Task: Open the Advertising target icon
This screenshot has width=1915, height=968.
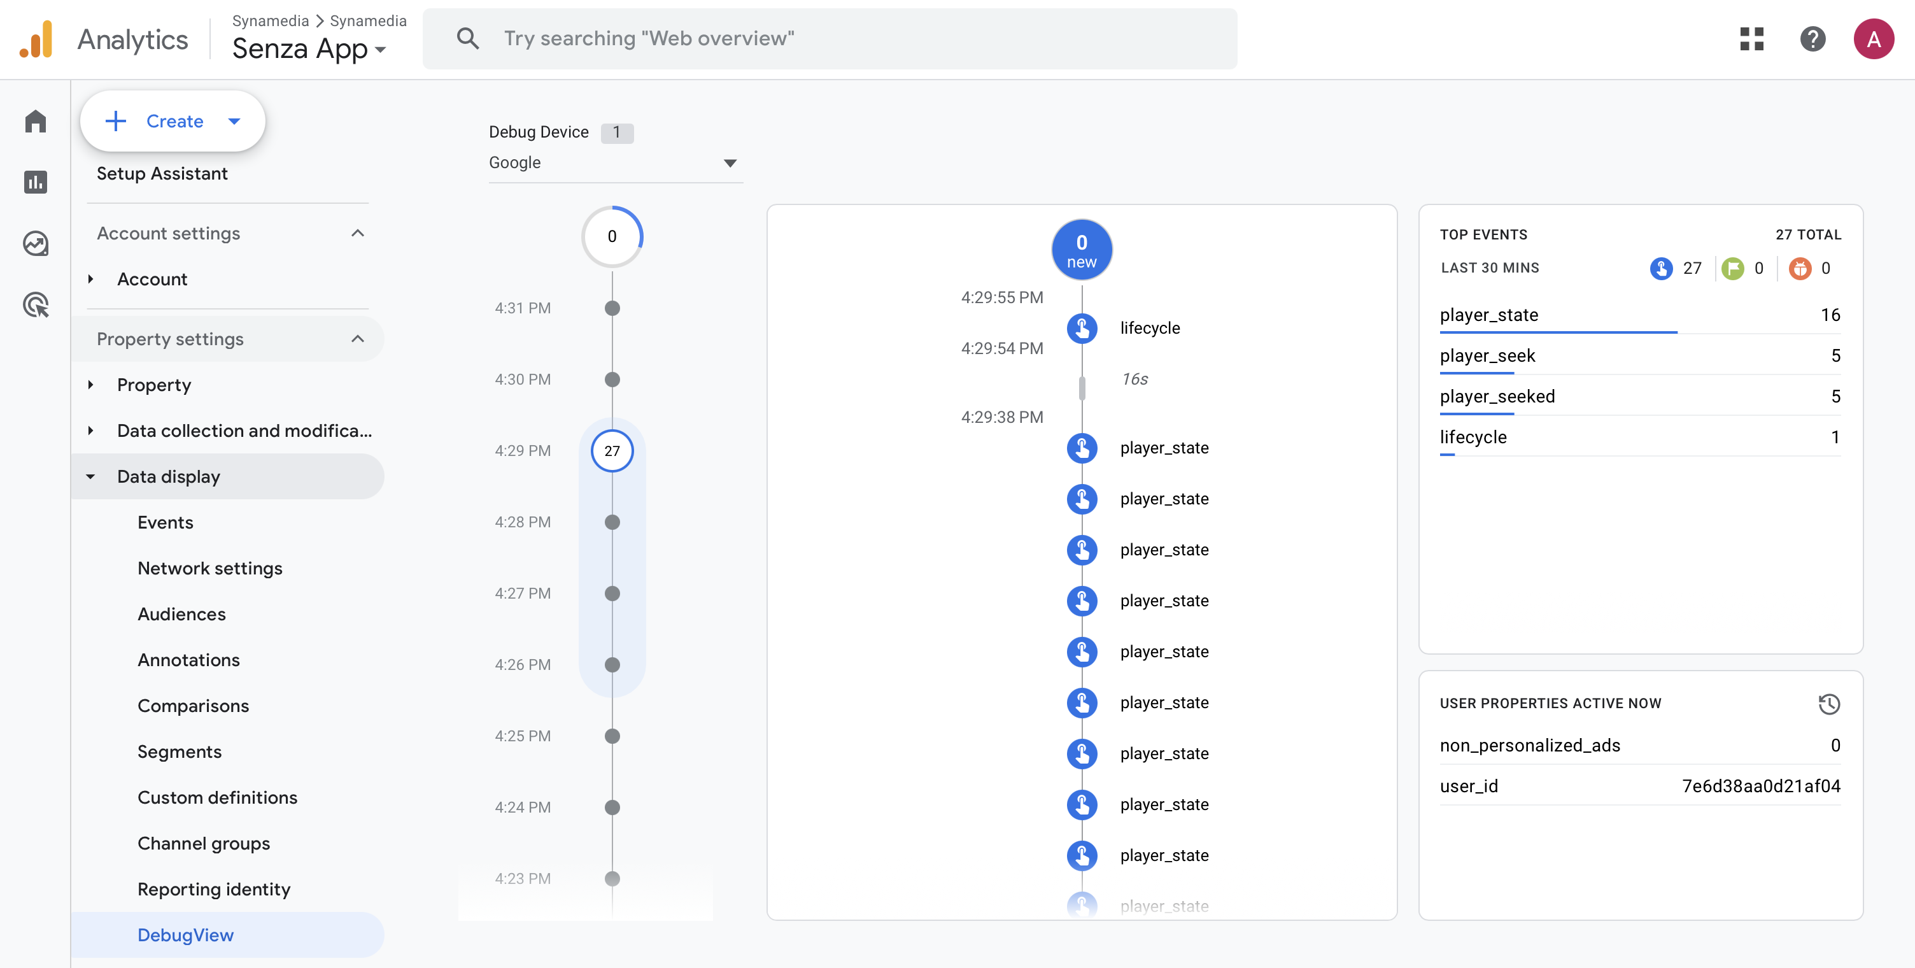Action: (35, 305)
